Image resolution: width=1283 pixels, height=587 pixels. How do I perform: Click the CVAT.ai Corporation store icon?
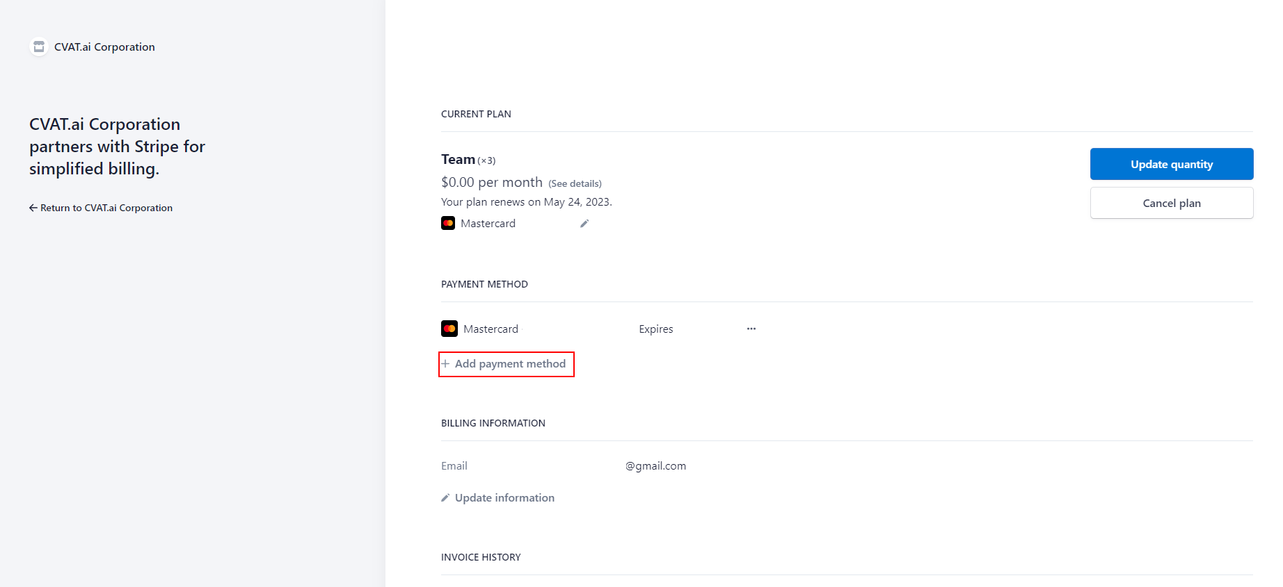tap(39, 47)
